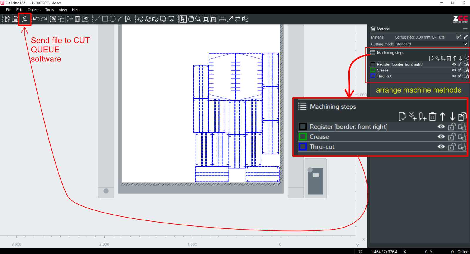Image resolution: width=470 pixels, height=254 pixels.
Task: Open the Objects menu
Action: point(34,10)
